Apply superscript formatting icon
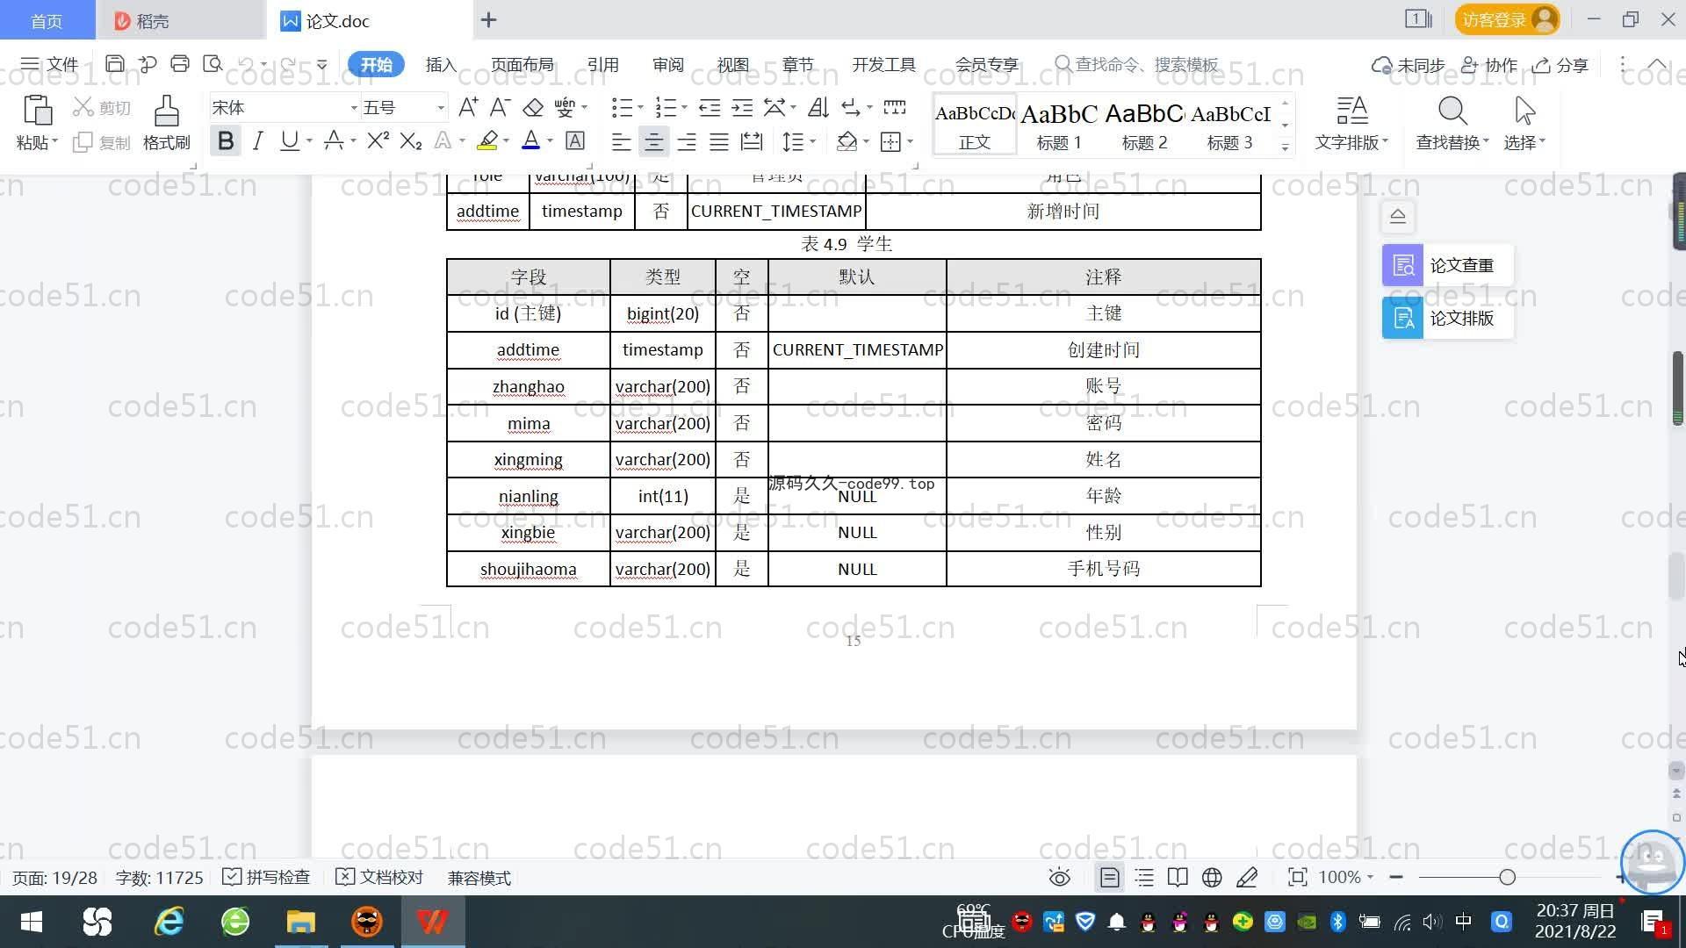Image resolution: width=1686 pixels, height=948 pixels. [x=378, y=141]
